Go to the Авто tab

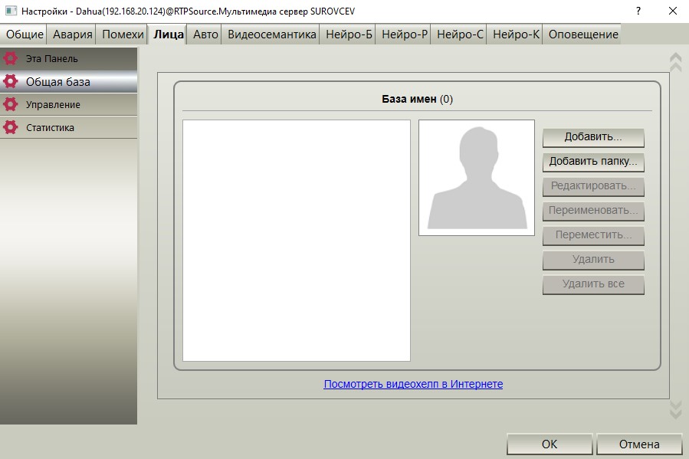coord(205,34)
